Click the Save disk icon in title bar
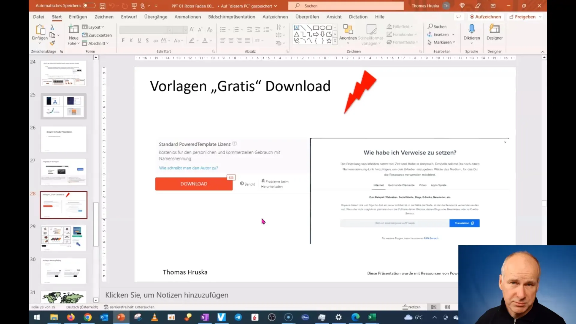576x324 pixels. click(x=102, y=6)
